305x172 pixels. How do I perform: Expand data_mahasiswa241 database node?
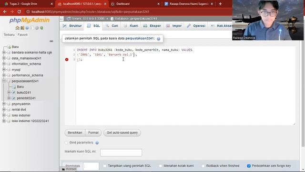pos(4,58)
